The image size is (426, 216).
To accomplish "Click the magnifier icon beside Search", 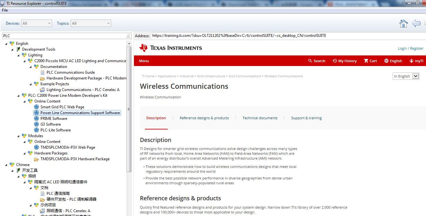I will pos(310,61).
